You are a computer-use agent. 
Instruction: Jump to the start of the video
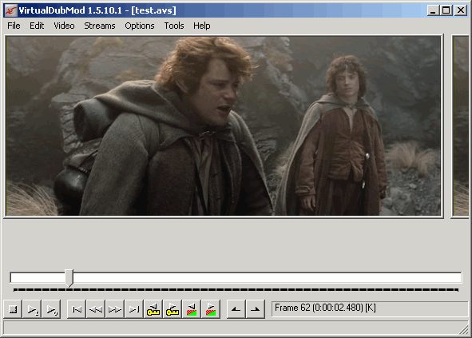[77, 309]
